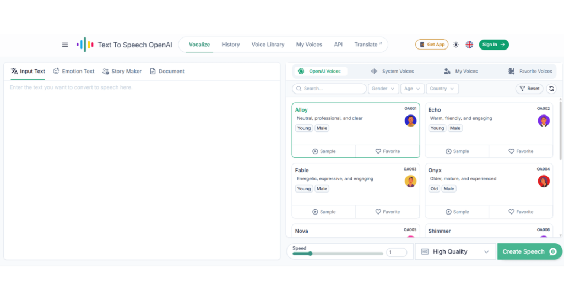Click the Speed slider handle

tap(310, 254)
